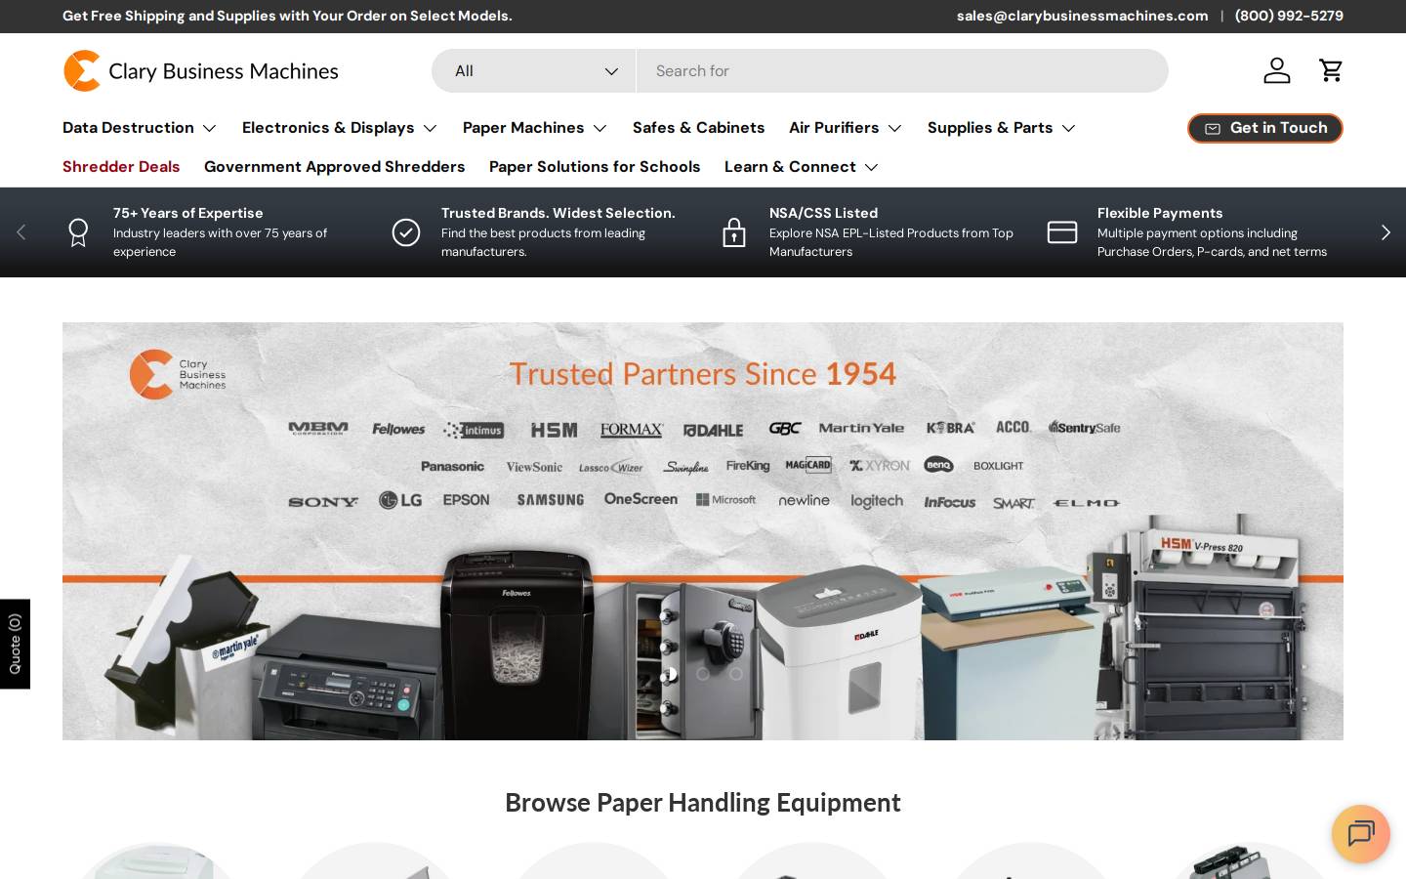
Task: Go to next banner slide arrow
Action: (1385, 232)
